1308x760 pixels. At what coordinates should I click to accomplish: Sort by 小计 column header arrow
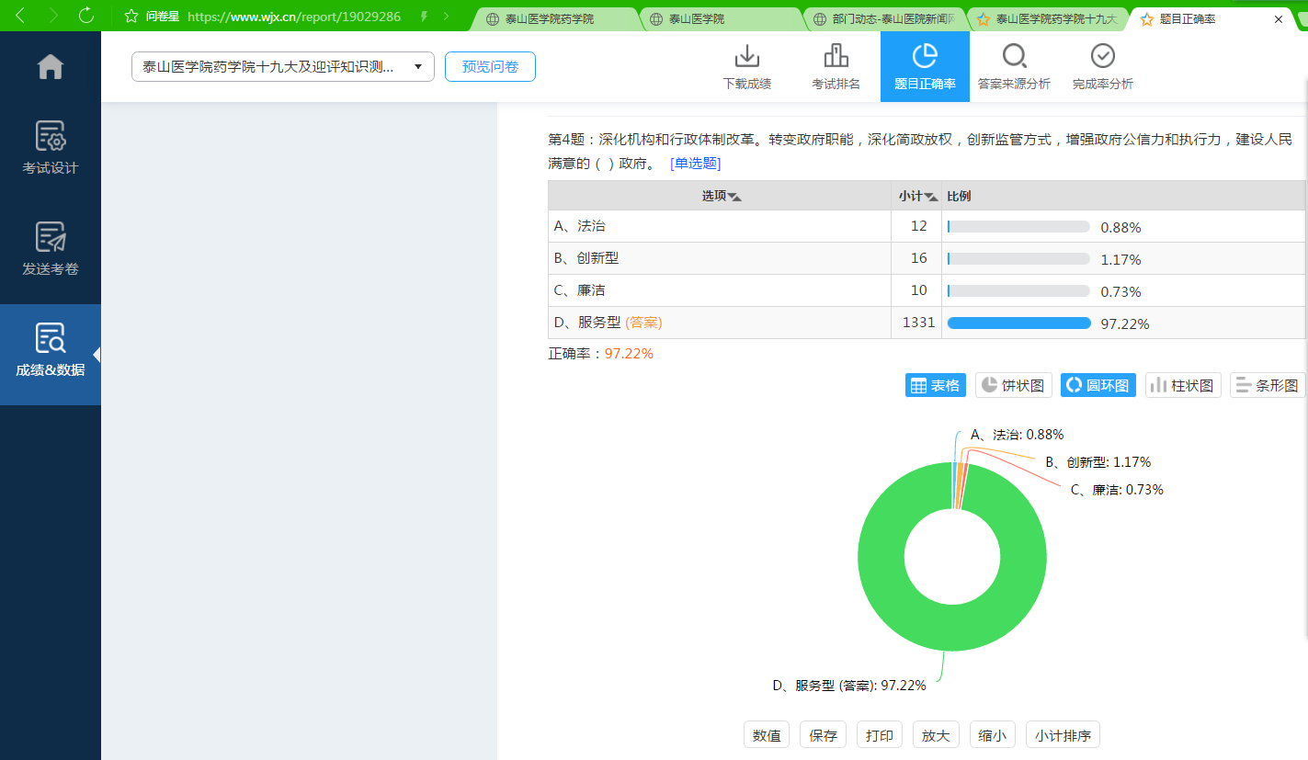pyautogui.click(x=931, y=197)
